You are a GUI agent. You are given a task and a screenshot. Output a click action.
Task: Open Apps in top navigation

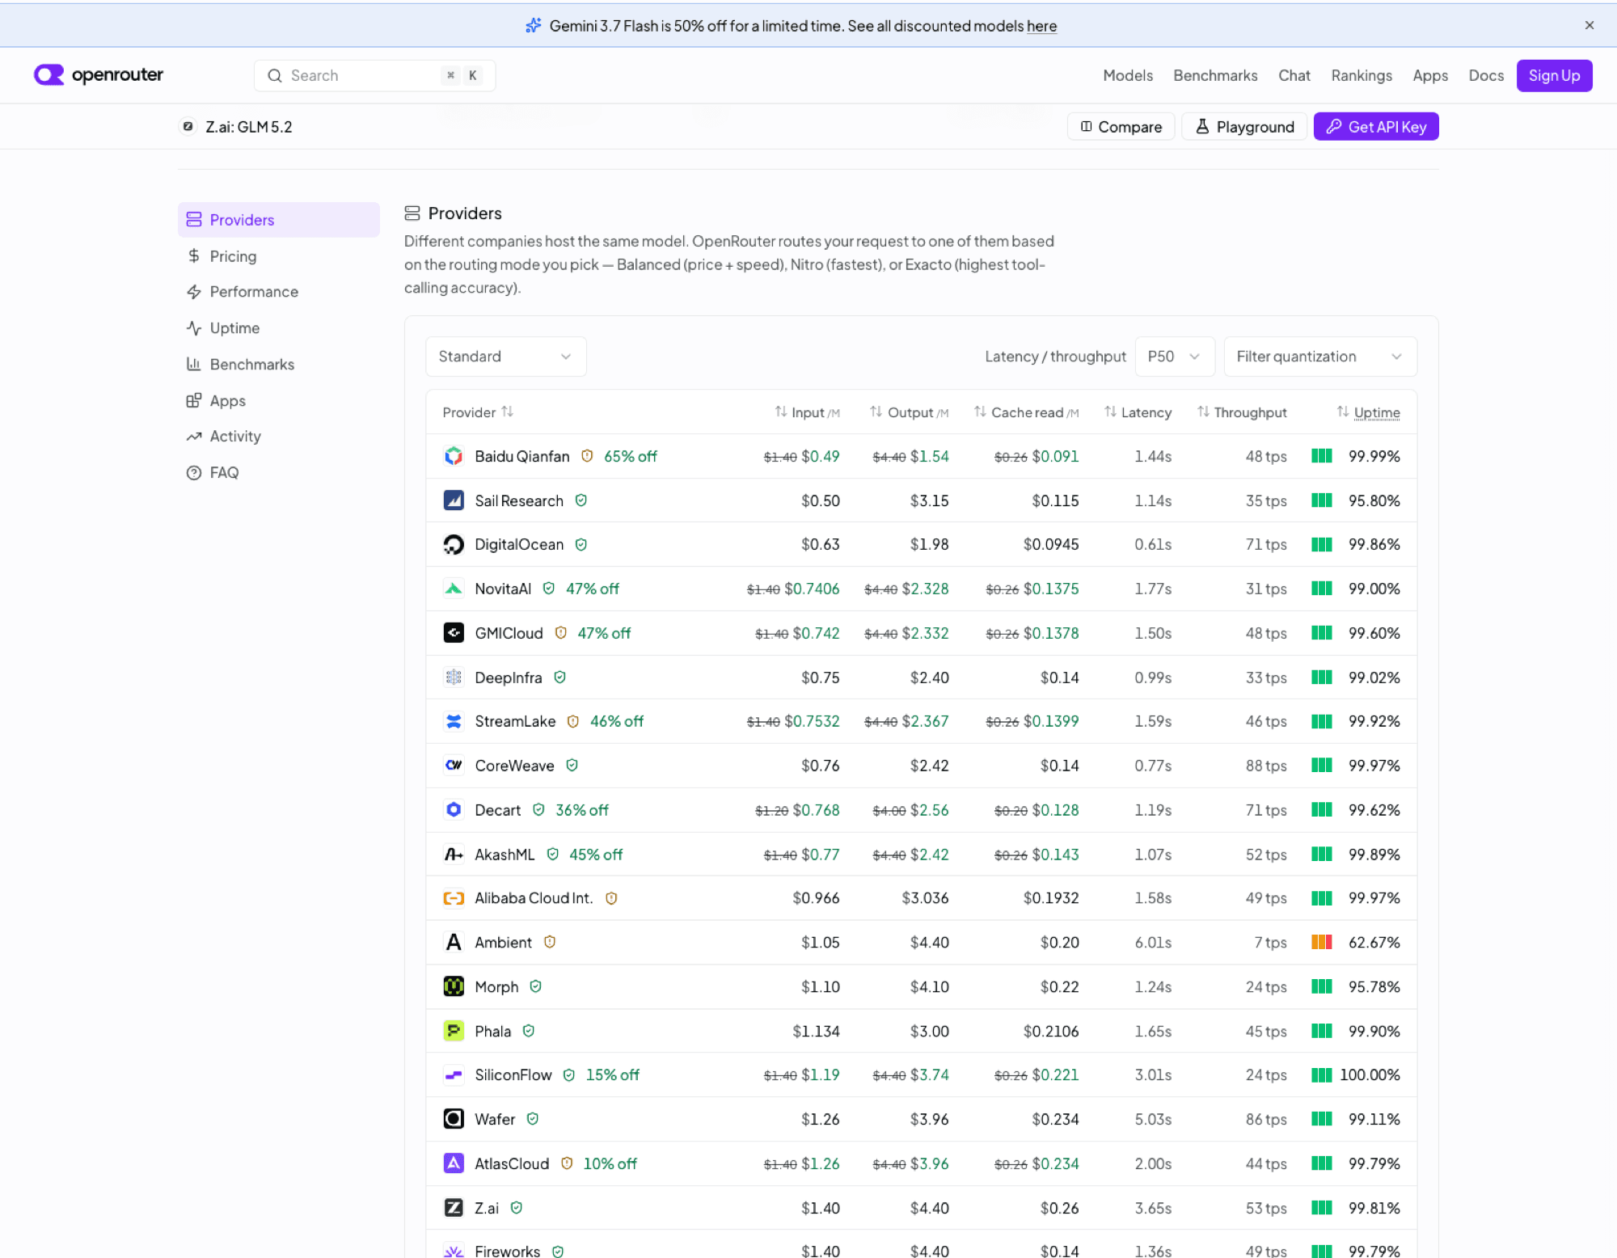(x=1430, y=75)
